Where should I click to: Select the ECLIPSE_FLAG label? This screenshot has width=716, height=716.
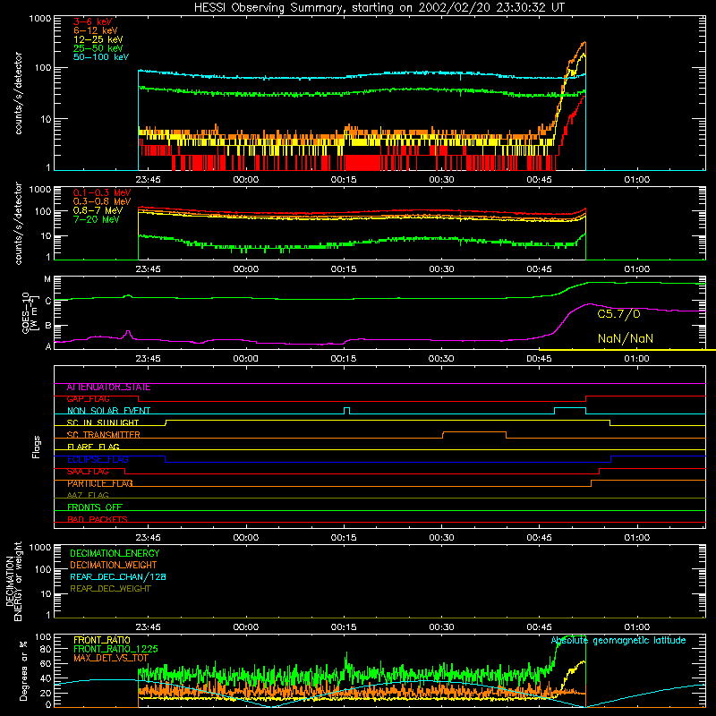[x=98, y=459]
